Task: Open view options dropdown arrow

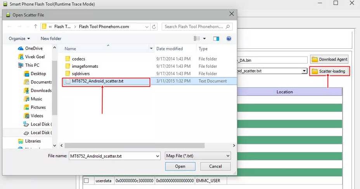Action: point(204,38)
